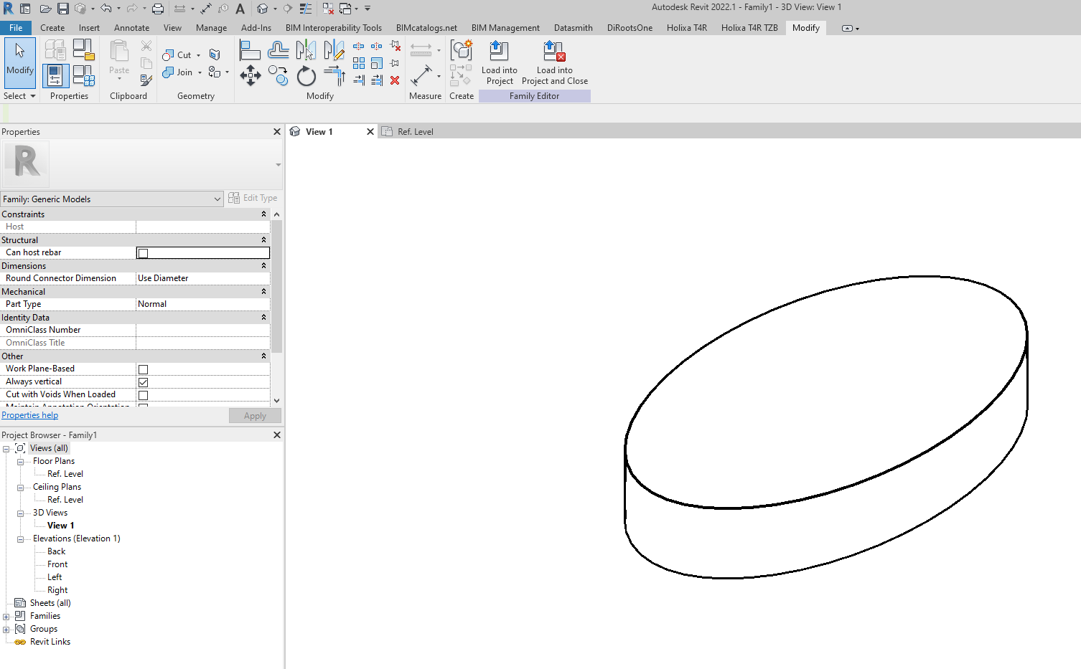The image size is (1081, 669).
Task: Open the Annotate ribbon tab
Action: tap(131, 28)
